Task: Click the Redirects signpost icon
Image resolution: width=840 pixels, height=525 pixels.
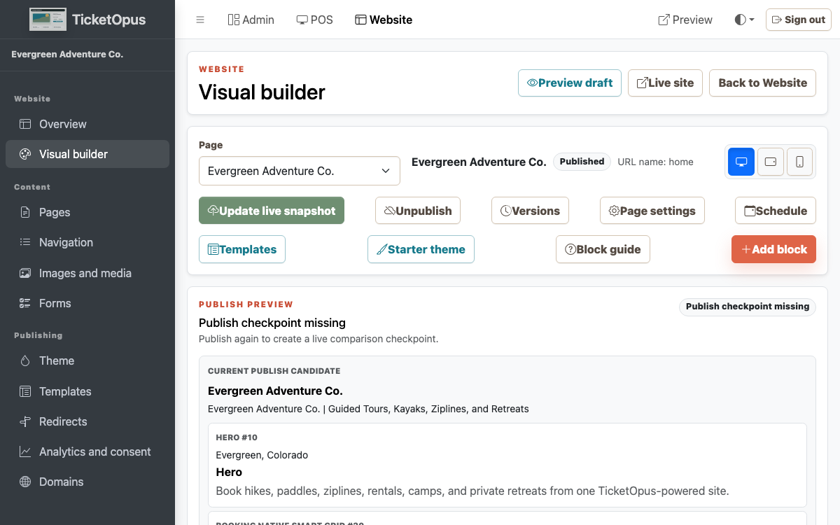Action: (x=25, y=421)
